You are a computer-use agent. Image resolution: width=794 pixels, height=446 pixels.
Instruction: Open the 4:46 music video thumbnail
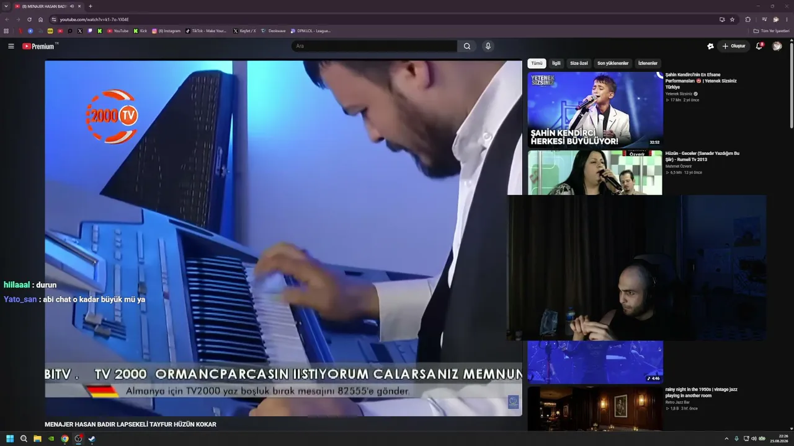click(x=595, y=362)
